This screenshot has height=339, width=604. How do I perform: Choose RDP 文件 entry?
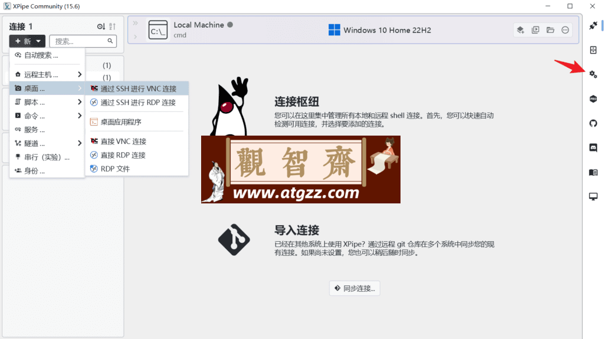[x=137, y=169]
